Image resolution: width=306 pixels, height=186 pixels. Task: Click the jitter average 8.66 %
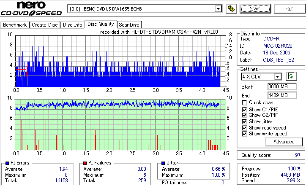coord(219,169)
